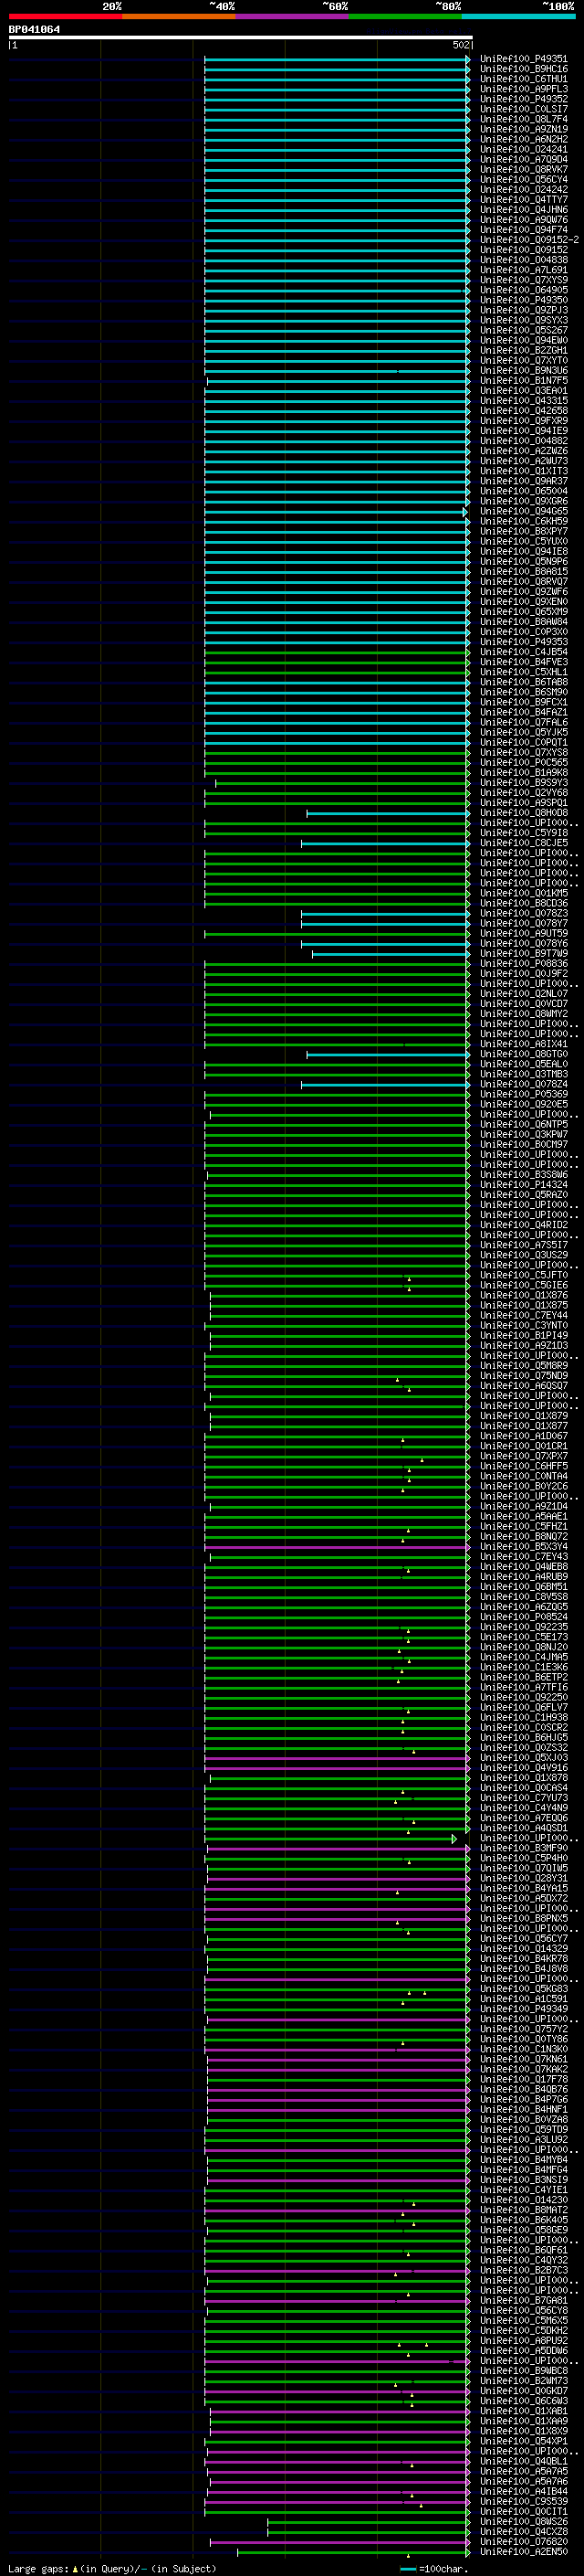Select hit label UniRef100_P49349
The width and height of the screenshot is (584, 2576).
pos(523,2008)
